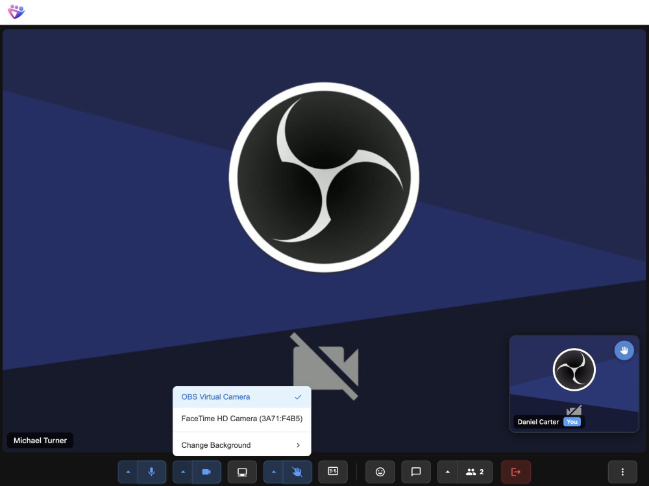This screenshot has width=649, height=486.
Task: Collapse camera options arrow beside video button
Action: tap(183, 472)
